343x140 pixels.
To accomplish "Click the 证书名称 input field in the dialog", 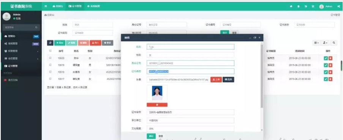I will click(x=191, y=112).
